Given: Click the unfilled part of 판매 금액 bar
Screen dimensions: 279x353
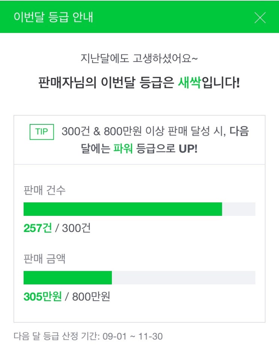Looking at the screenshot, I should point(183,278).
